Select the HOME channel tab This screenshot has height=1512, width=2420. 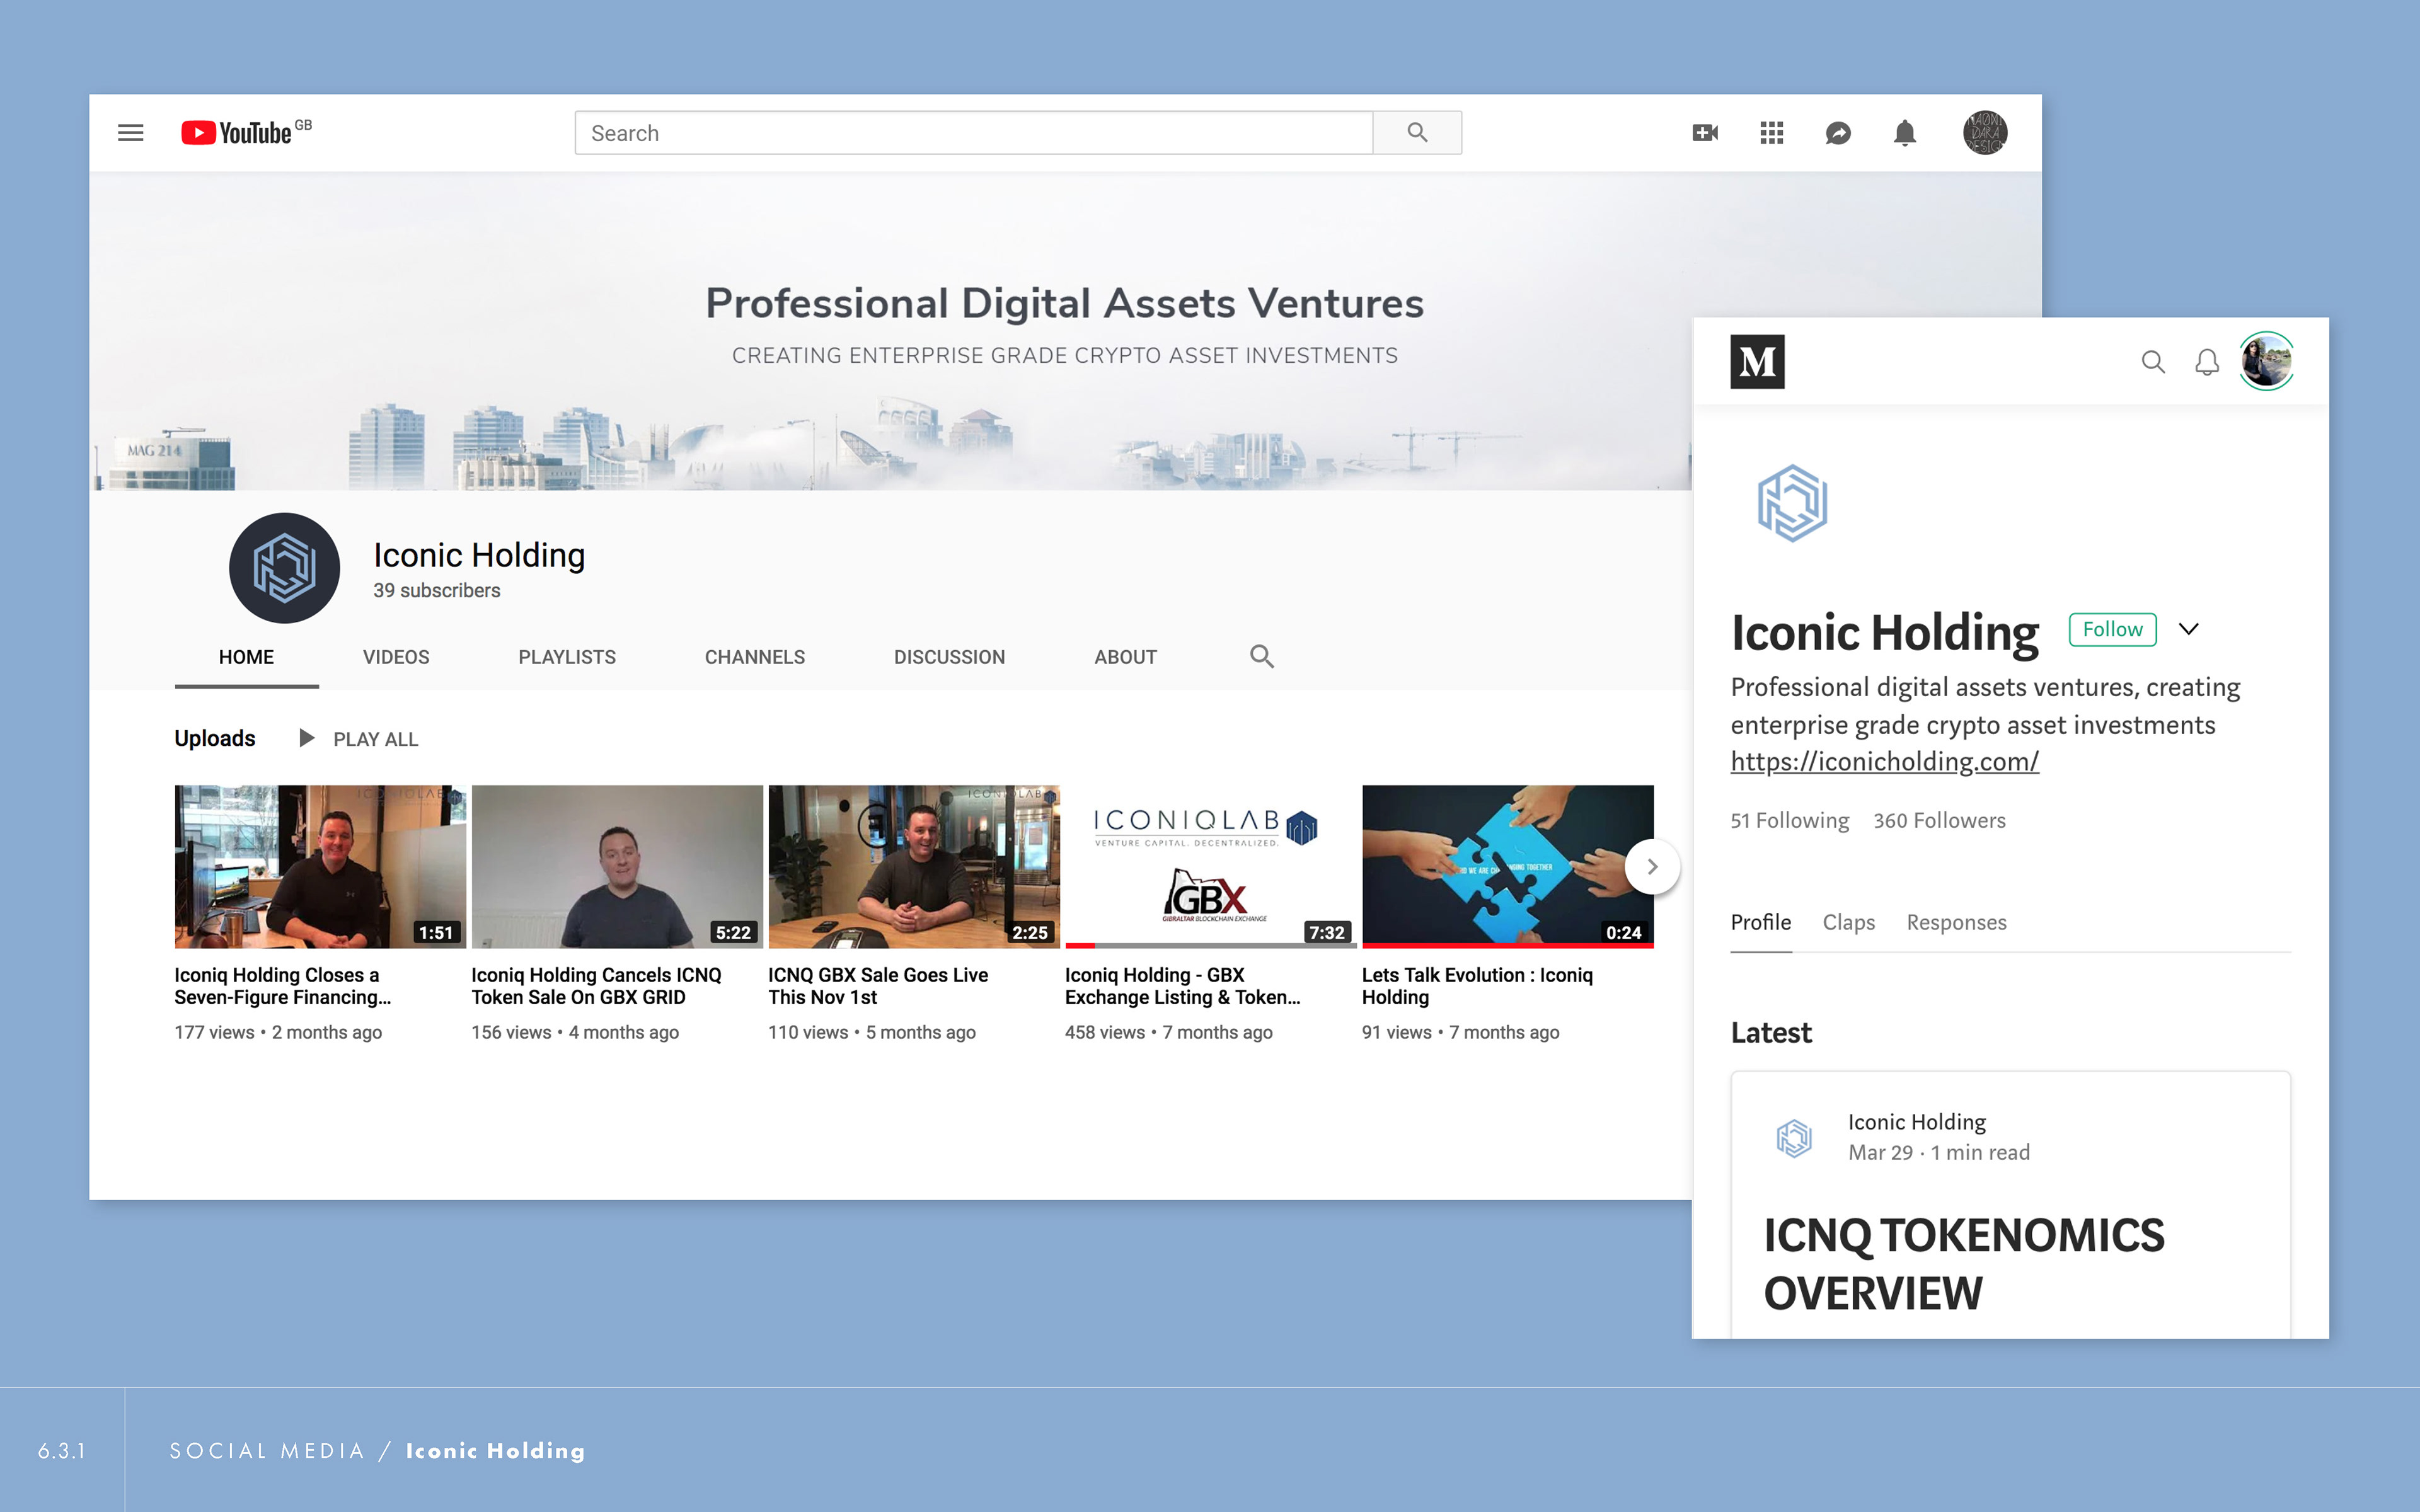point(246,657)
